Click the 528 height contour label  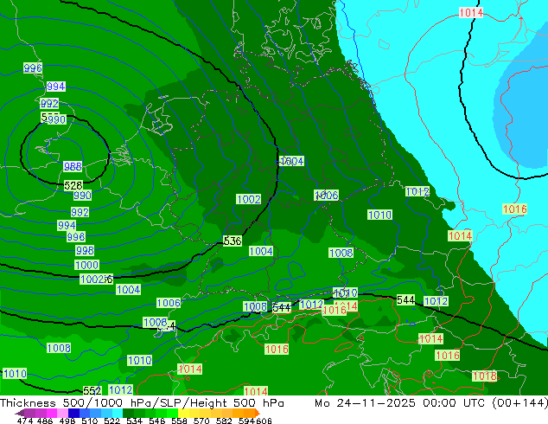coord(73,185)
